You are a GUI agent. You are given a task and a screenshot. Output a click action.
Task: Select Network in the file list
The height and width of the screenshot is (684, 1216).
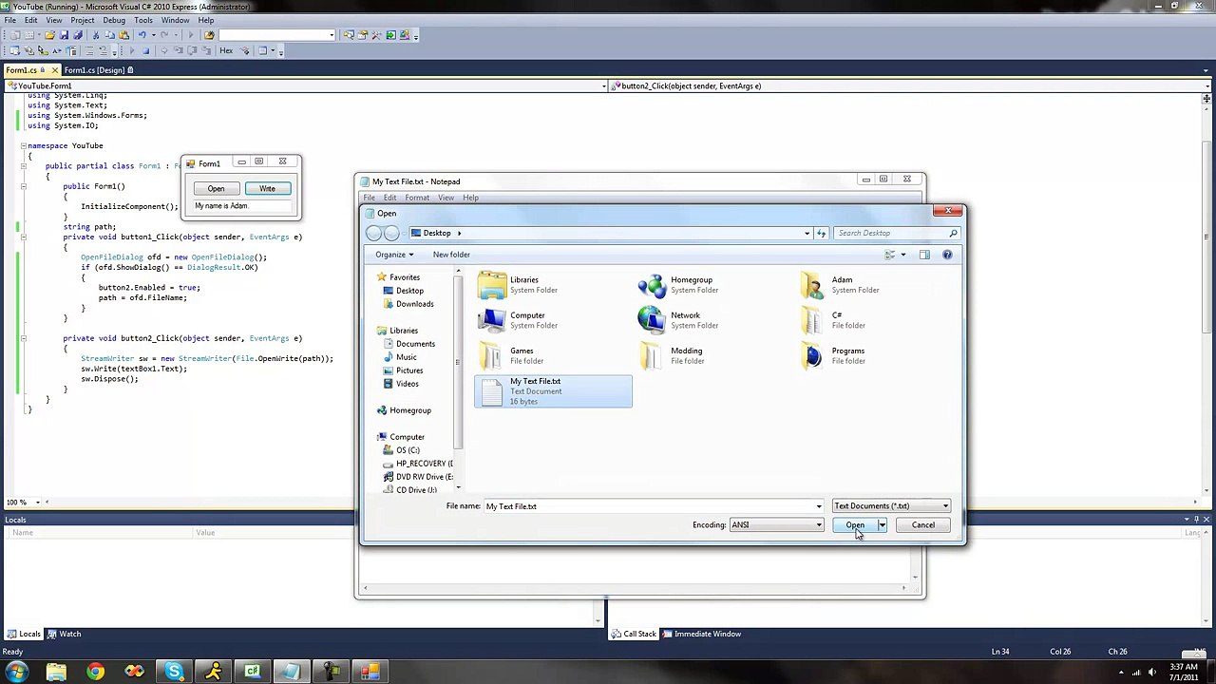tap(713, 320)
